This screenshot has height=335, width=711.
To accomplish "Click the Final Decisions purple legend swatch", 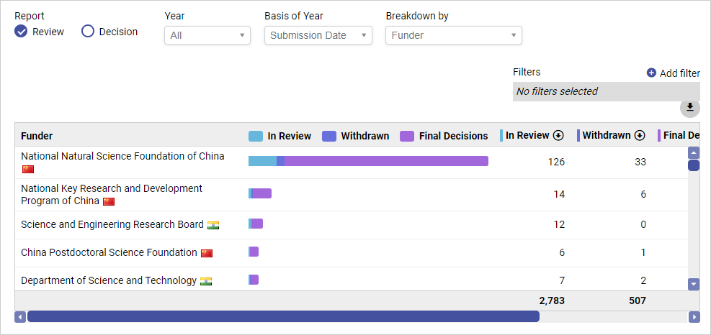I will click(407, 136).
